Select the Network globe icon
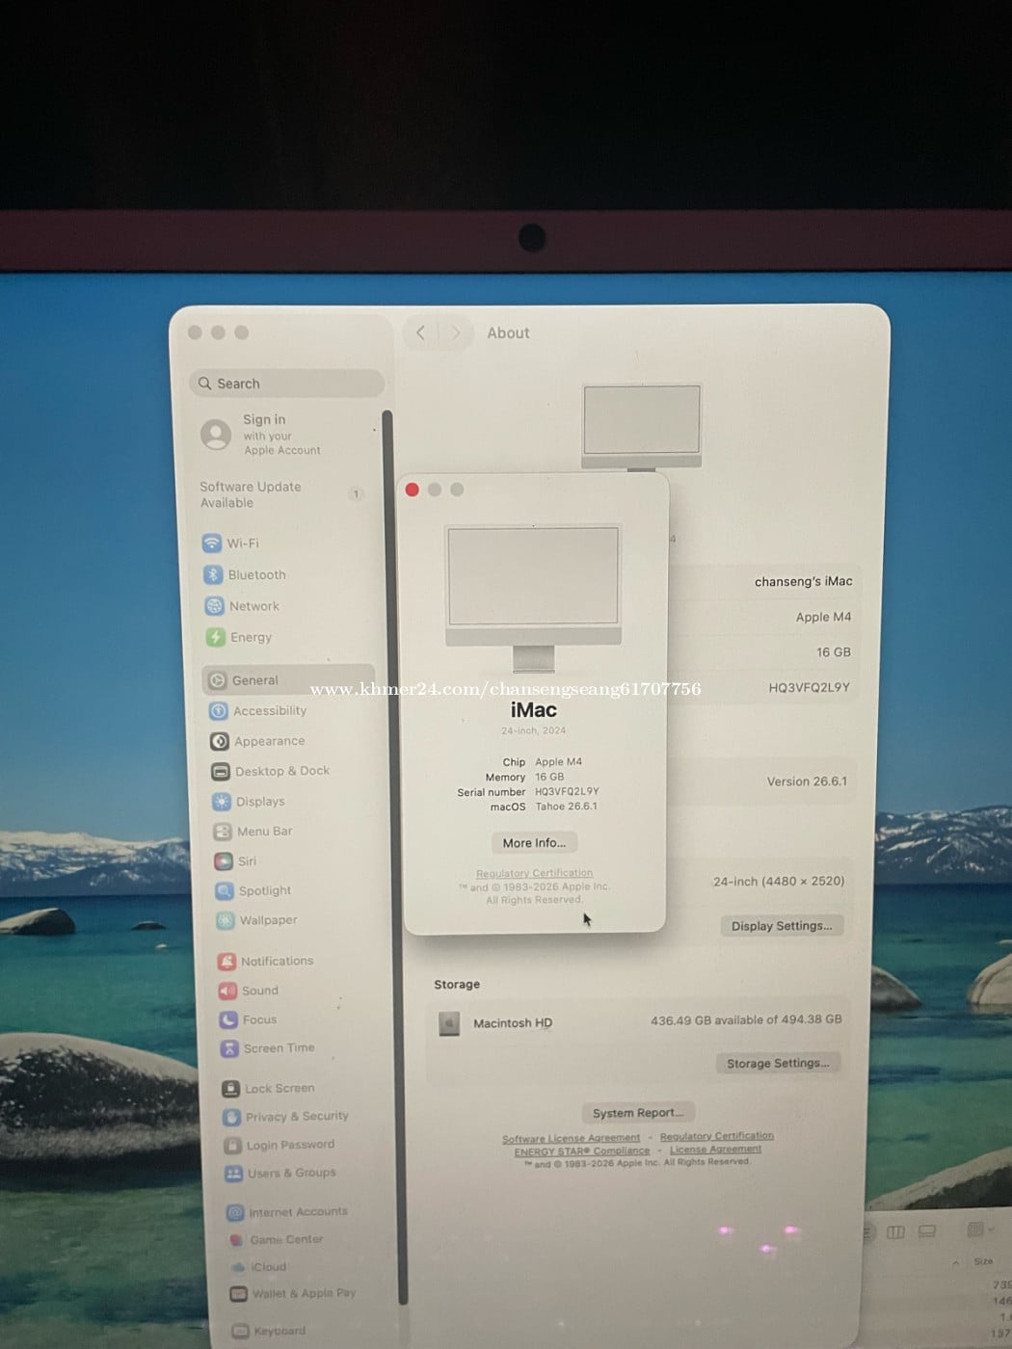 click(214, 606)
